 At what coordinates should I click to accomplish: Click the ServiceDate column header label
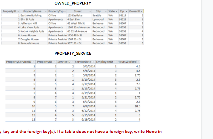pyautogui.click(x=83, y=62)
